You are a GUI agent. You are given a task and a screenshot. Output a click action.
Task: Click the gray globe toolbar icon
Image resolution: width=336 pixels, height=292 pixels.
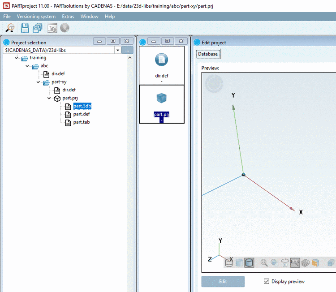click(65, 28)
